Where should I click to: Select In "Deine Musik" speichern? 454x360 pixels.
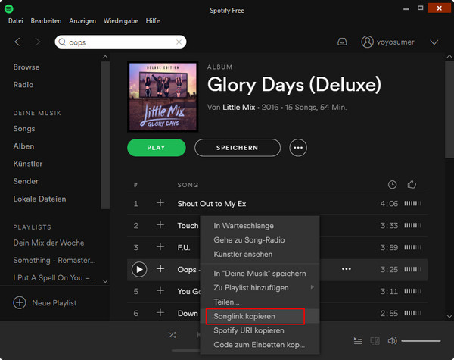tap(260, 274)
